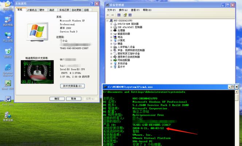This screenshot has height=146, width=242.
Task: Click 确定 button in System Properties
Action: [x=57, y=99]
